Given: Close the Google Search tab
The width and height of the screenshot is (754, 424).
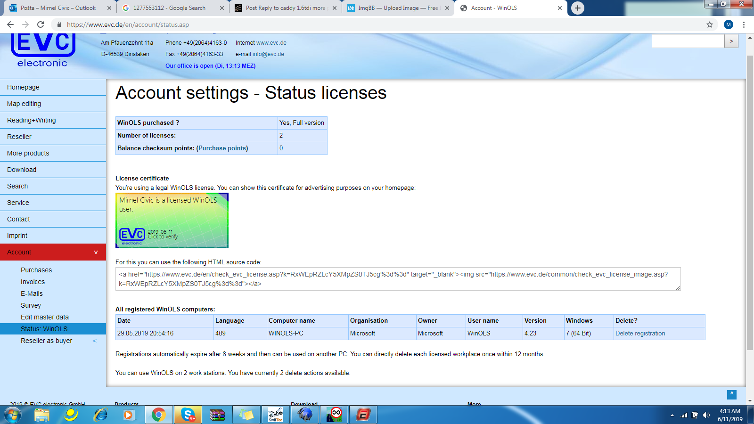Looking at the screenshot, I should coord(222,8).
